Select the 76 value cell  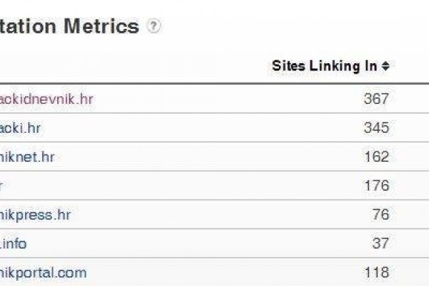coord(380,214)
